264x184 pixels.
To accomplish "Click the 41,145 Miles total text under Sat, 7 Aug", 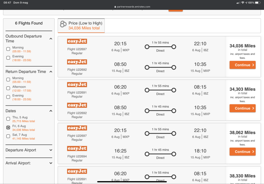I will [x=23, y=139].
